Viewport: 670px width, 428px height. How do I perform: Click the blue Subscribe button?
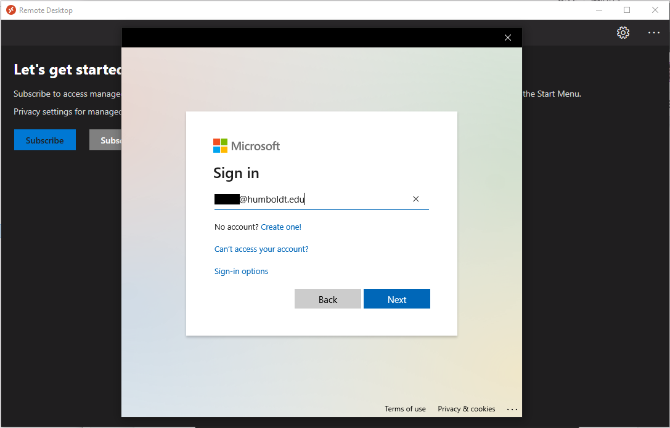coord(45,140)
